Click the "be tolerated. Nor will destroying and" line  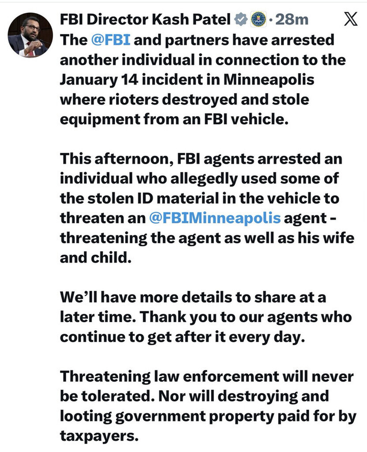coord(194,396)
